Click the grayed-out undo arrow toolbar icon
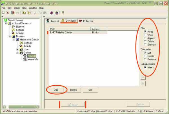 (x=17, y=13)
